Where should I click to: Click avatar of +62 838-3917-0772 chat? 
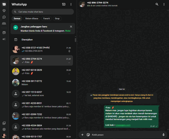[16, 83]
